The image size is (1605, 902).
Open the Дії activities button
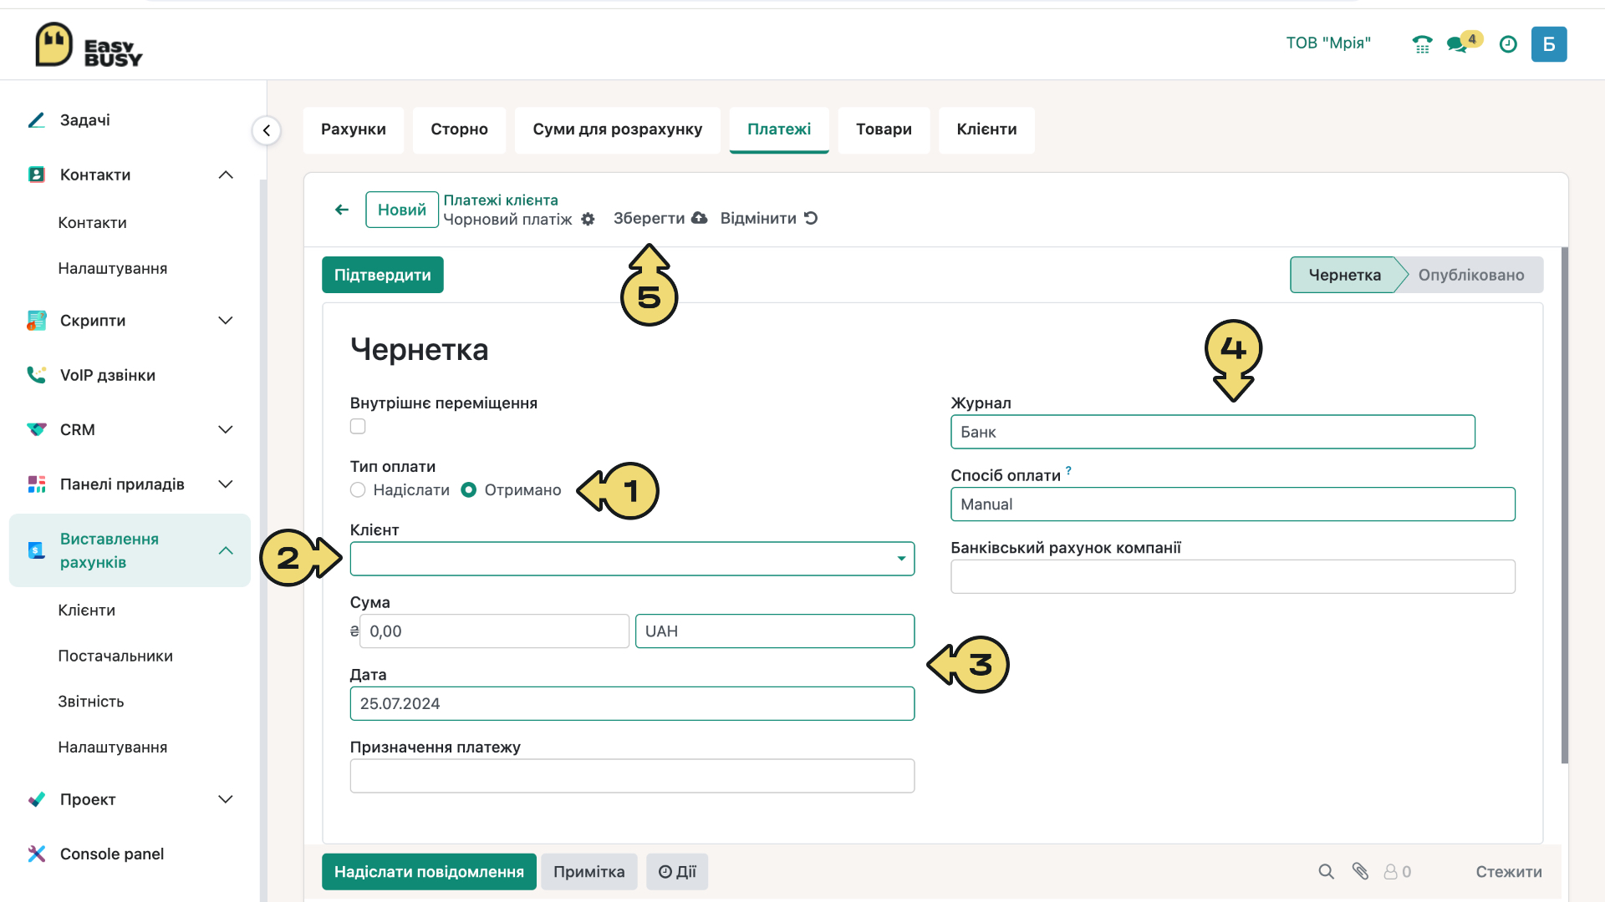click(677, 872)
